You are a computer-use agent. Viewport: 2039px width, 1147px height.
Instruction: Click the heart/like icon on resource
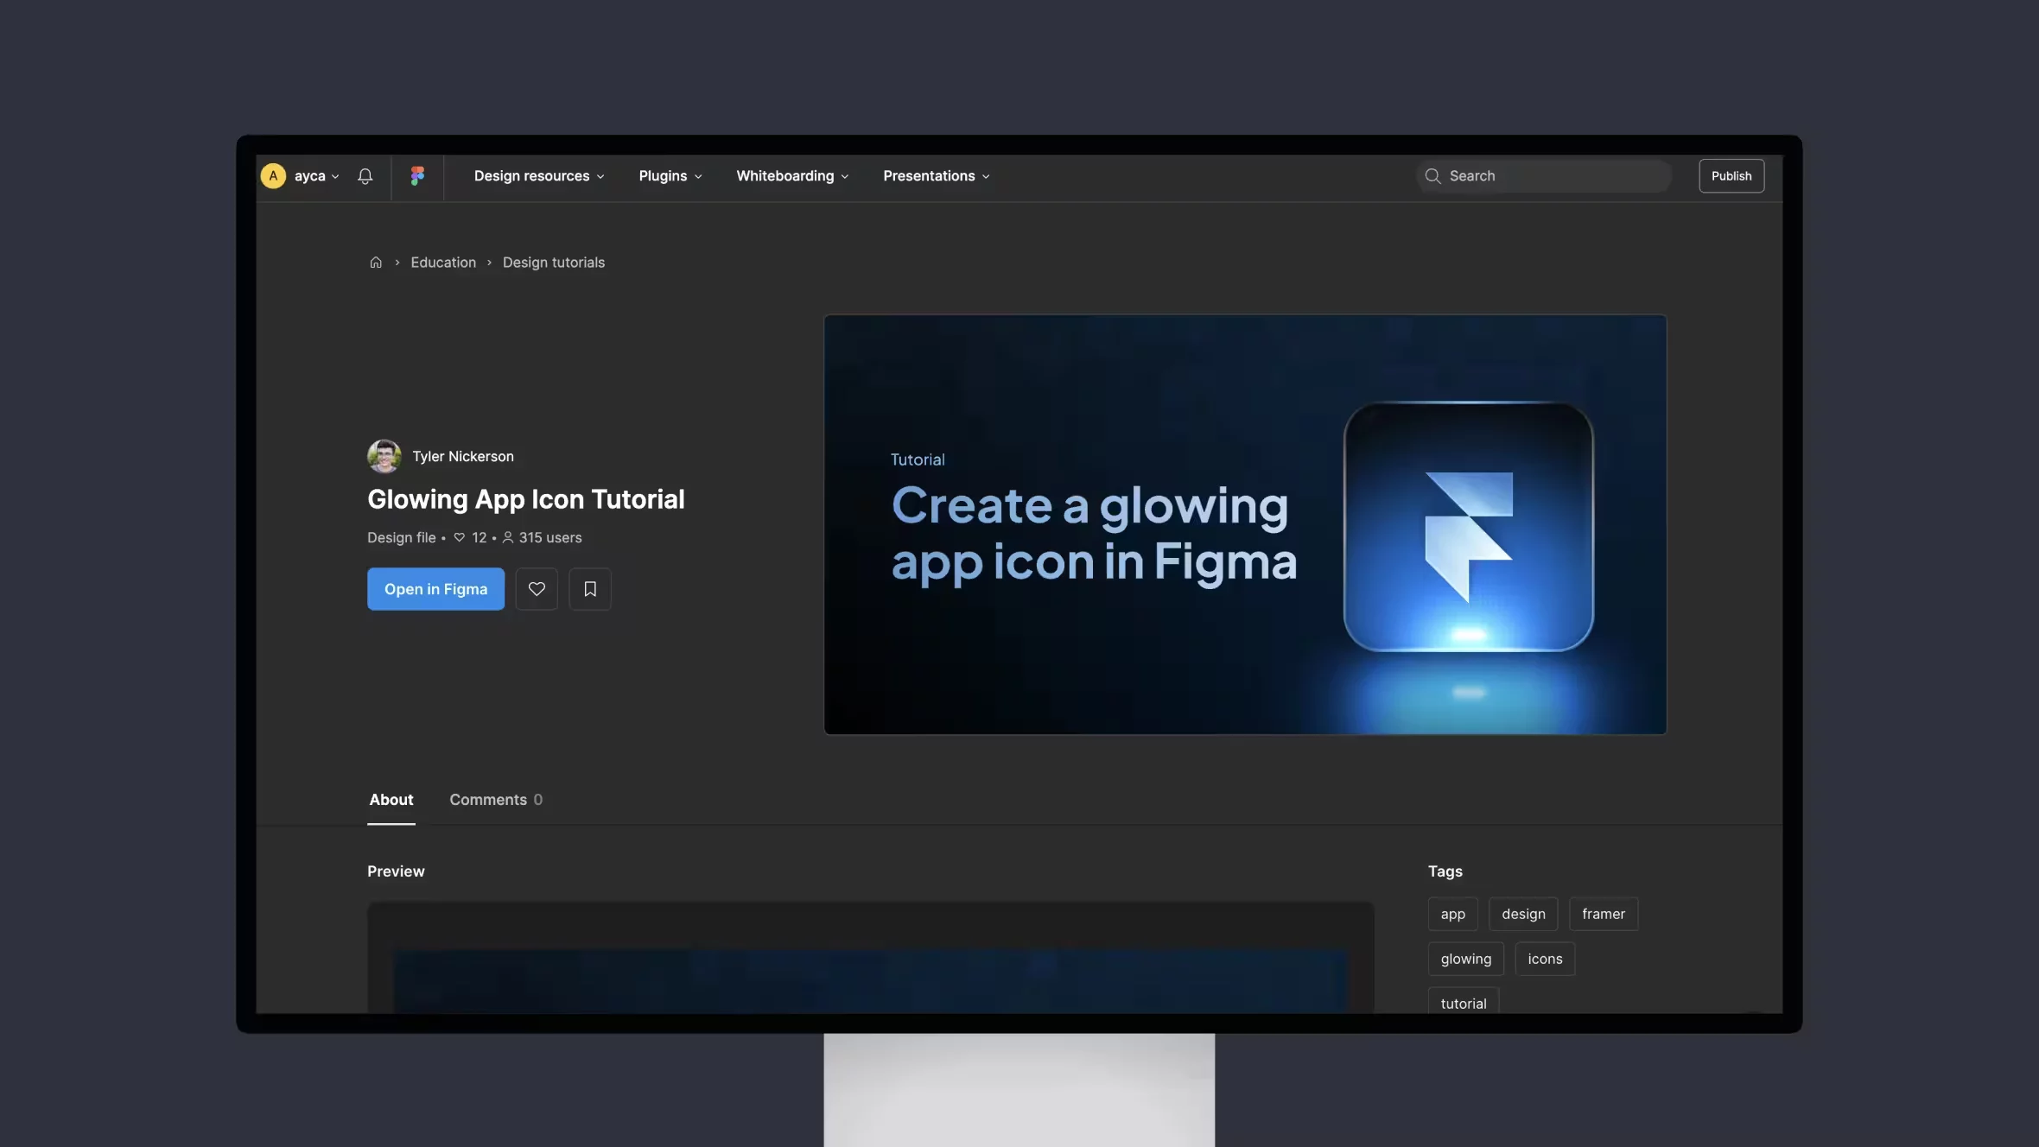[x=537, y=588]
